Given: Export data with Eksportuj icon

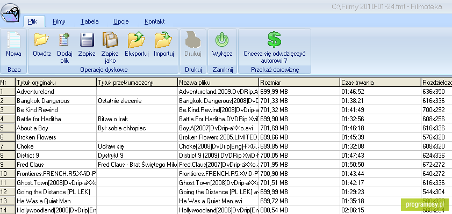Looking at the screenshot, I should pyautogui.click(x=137, y=40).
